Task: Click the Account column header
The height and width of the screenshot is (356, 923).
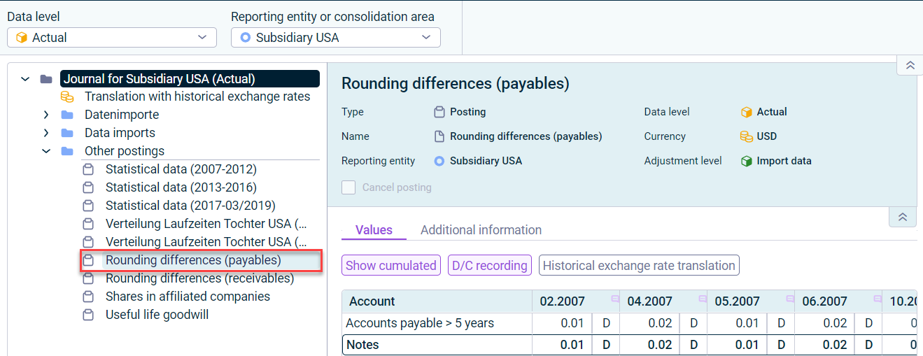Action: [x=437, y=301]
